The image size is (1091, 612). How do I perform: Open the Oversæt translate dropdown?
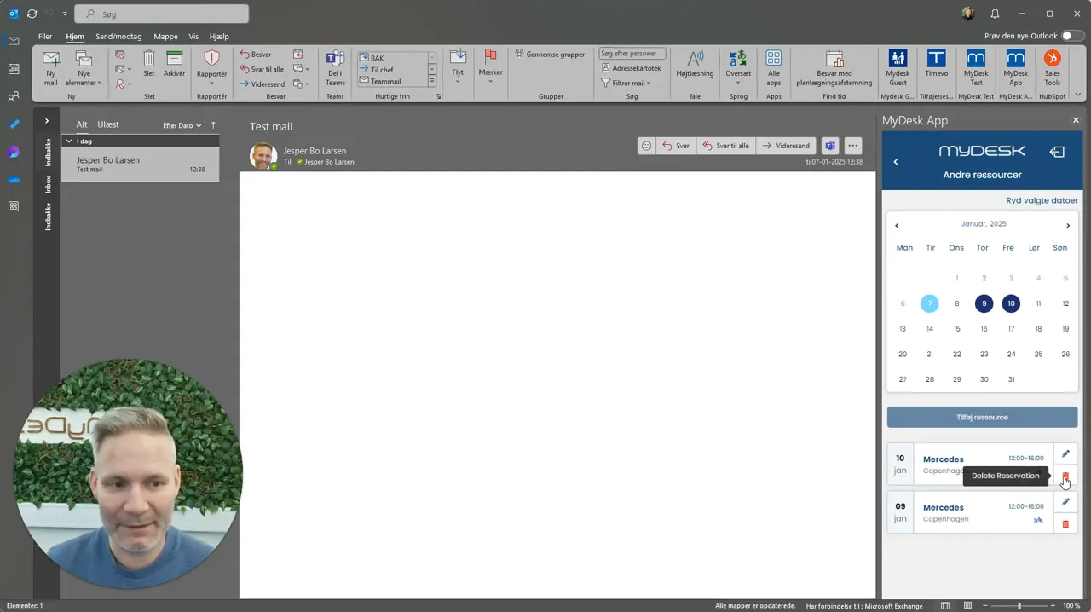click(x=738, y=68)
